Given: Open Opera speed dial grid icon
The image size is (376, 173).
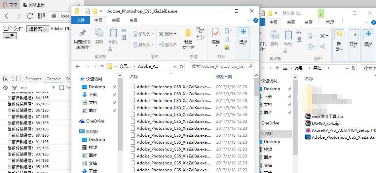Looking at the screenshot, I should (x=42, y=16).
